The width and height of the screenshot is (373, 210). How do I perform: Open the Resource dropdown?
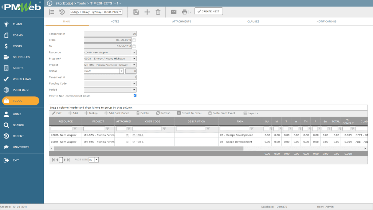(134, 52)
